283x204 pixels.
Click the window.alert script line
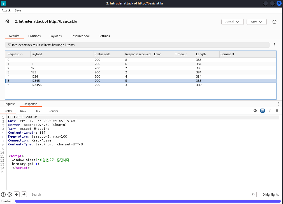[x=43, y=160]
